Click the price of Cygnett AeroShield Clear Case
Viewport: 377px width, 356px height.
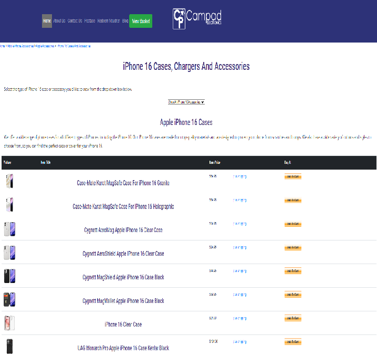click(213, 247)
